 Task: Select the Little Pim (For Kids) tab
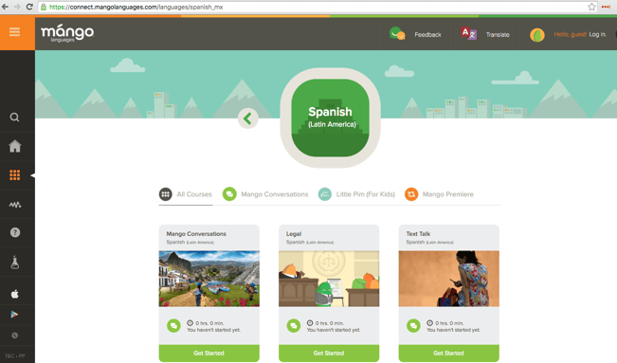(356, 194)
